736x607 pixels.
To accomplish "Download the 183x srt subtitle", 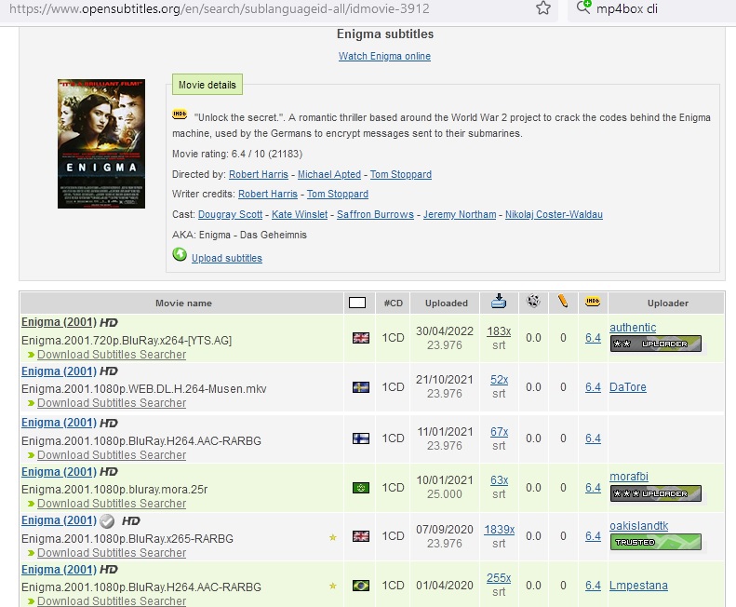I will [499, 331].
